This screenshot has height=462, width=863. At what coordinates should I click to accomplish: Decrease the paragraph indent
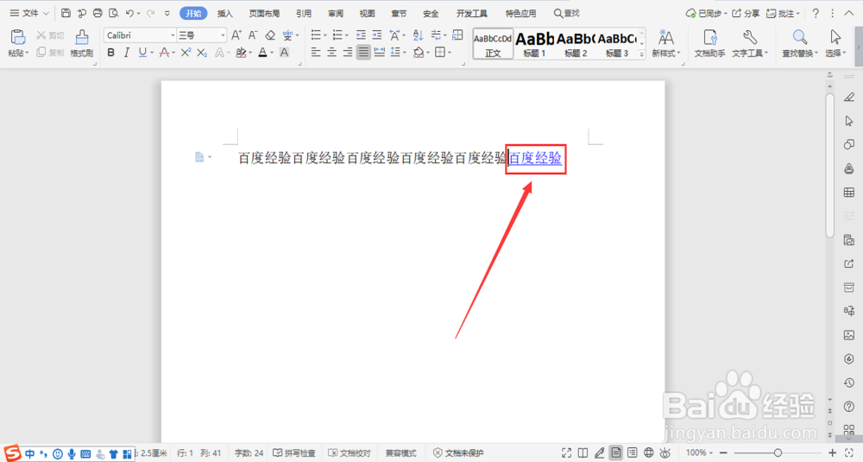[361, 35]
